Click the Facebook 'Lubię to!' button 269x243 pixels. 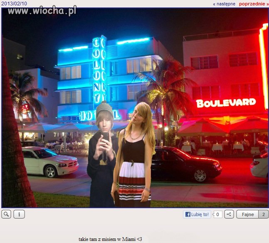tap(197, 214)
